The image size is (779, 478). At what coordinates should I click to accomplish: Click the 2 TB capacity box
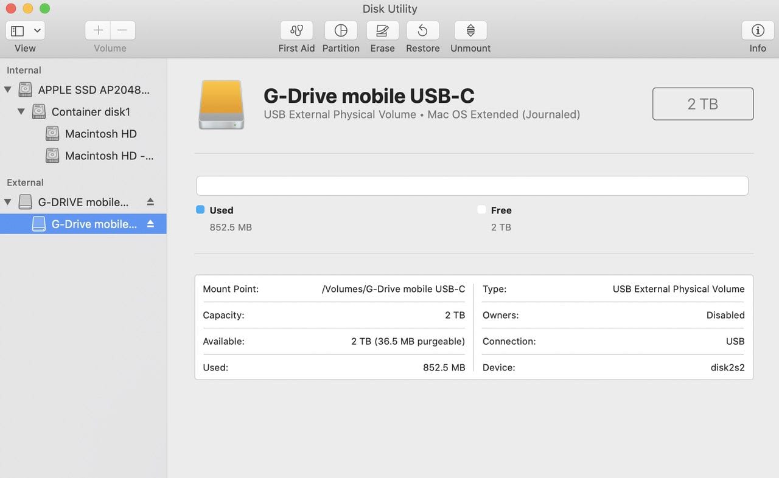(703, 104)
